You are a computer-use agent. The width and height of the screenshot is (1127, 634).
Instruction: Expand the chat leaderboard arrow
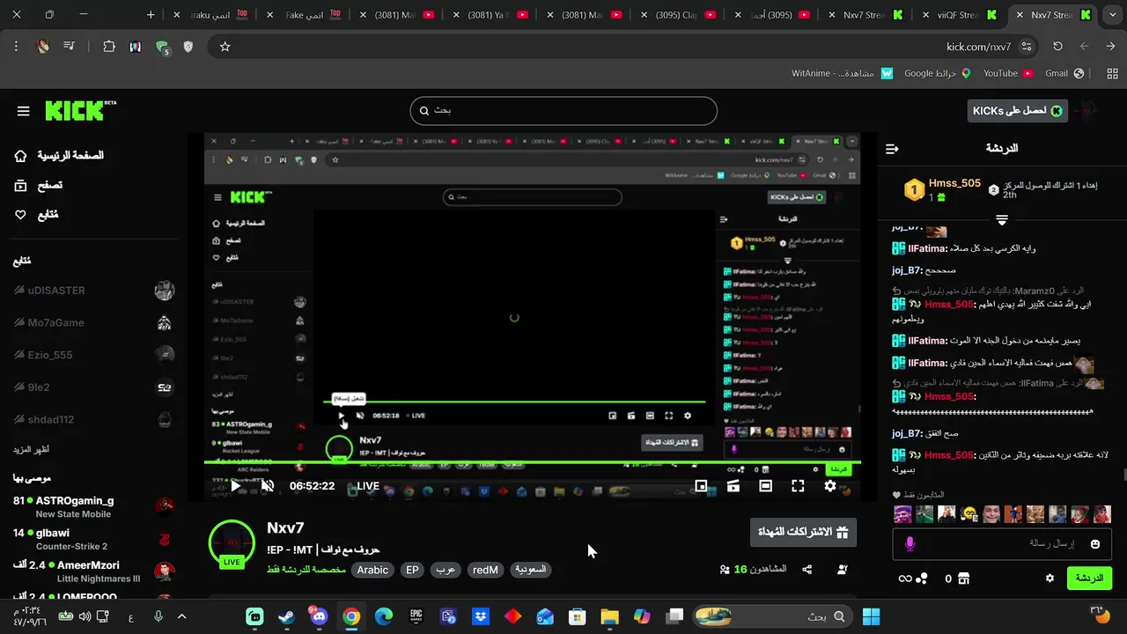point(1002,219)
